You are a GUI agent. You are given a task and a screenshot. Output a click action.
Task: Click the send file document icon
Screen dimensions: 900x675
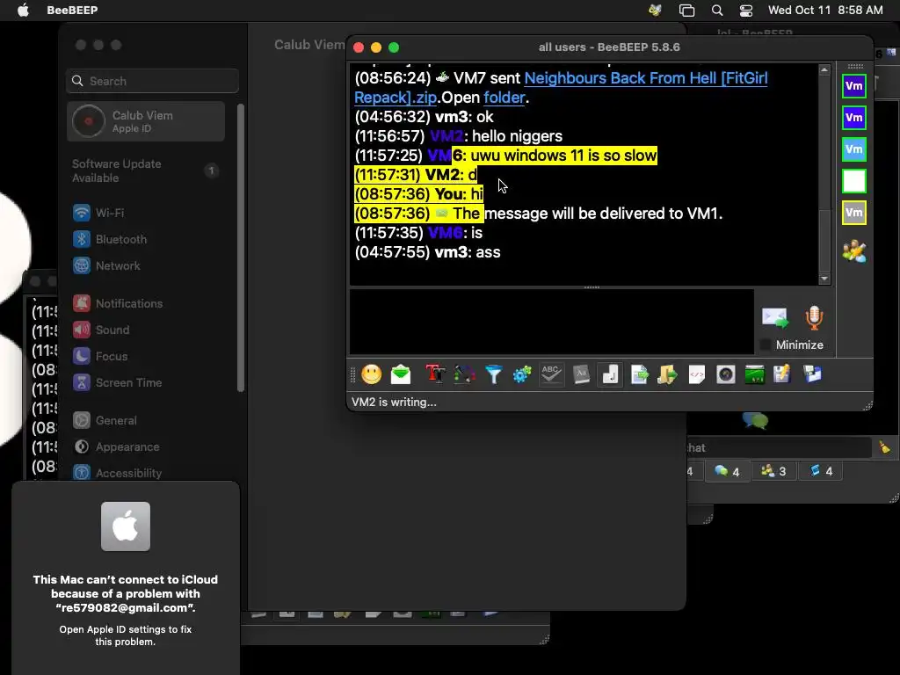coord(639,374)
